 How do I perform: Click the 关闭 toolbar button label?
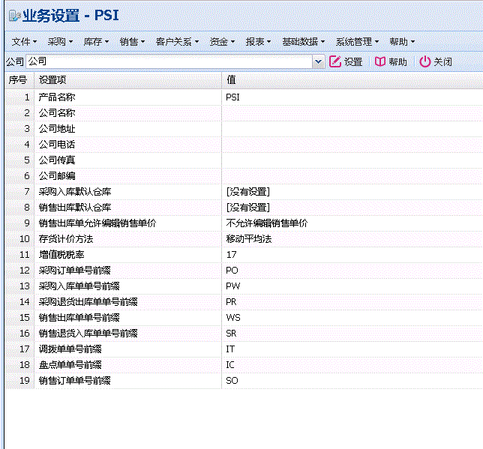(443, 62)
